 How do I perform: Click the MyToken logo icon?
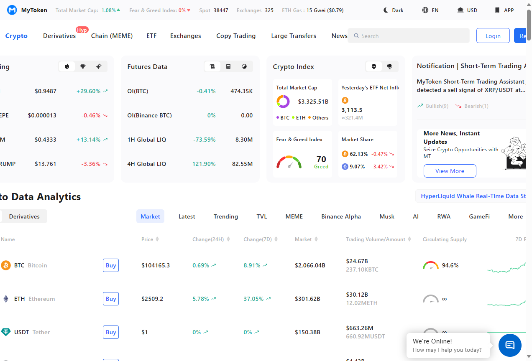pyautogui.click(x=11, y=10)
